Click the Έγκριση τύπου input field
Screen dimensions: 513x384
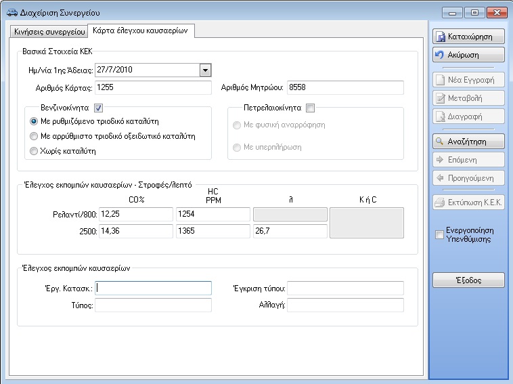345,288
